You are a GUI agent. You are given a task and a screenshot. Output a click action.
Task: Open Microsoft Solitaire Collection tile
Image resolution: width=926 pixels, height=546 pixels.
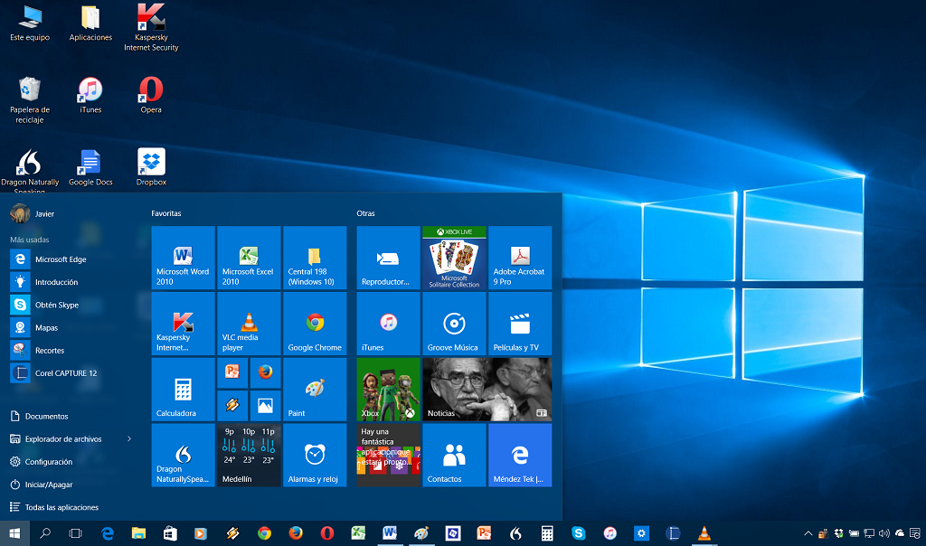[454, 258]
